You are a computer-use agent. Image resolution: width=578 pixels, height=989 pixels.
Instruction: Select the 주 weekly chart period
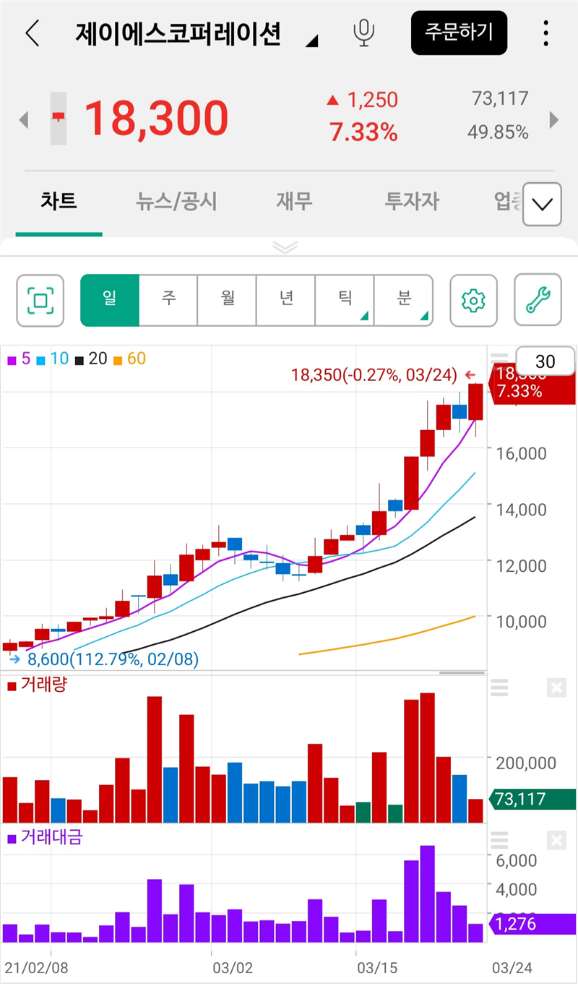coord(168,300)
